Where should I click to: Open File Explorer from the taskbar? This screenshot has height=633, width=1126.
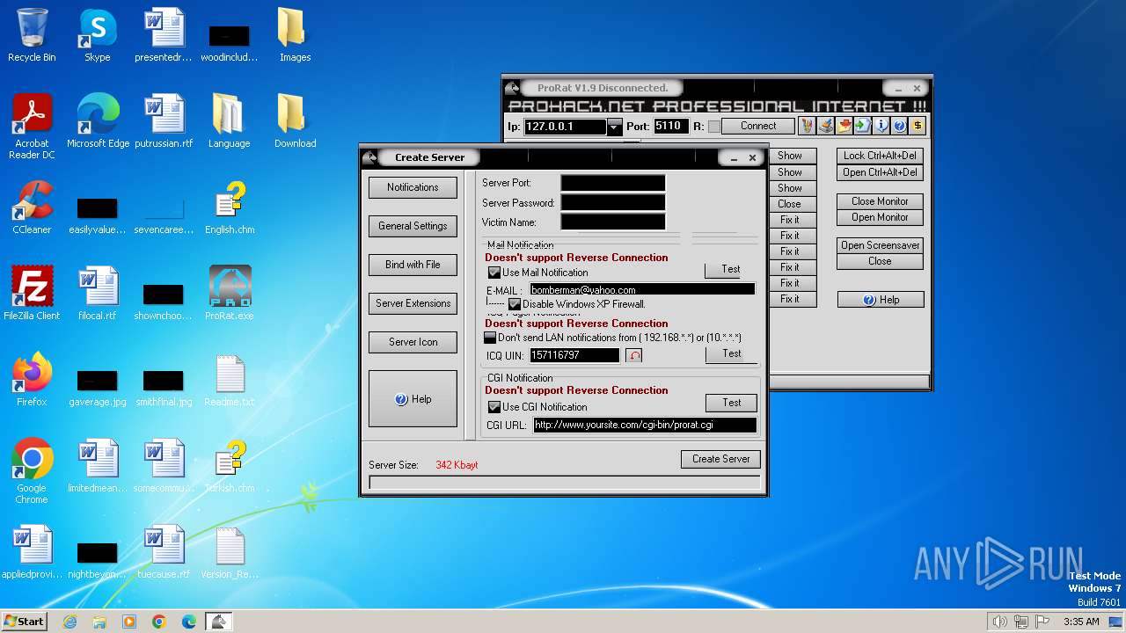(x=99, y=622)
